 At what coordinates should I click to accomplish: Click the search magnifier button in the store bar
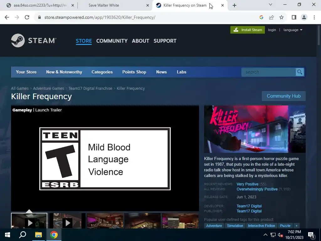point(300,72)
